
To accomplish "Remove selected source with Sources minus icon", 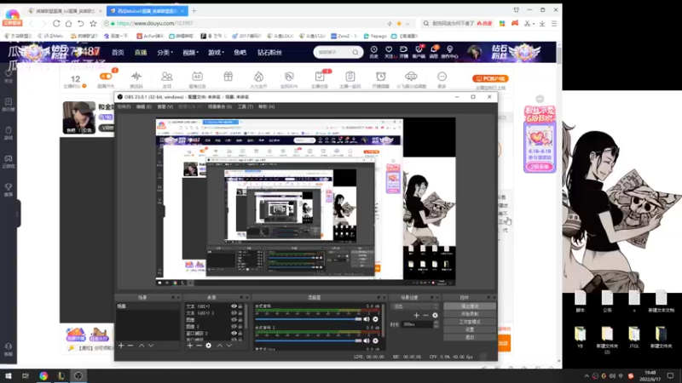I will (199, 346).
